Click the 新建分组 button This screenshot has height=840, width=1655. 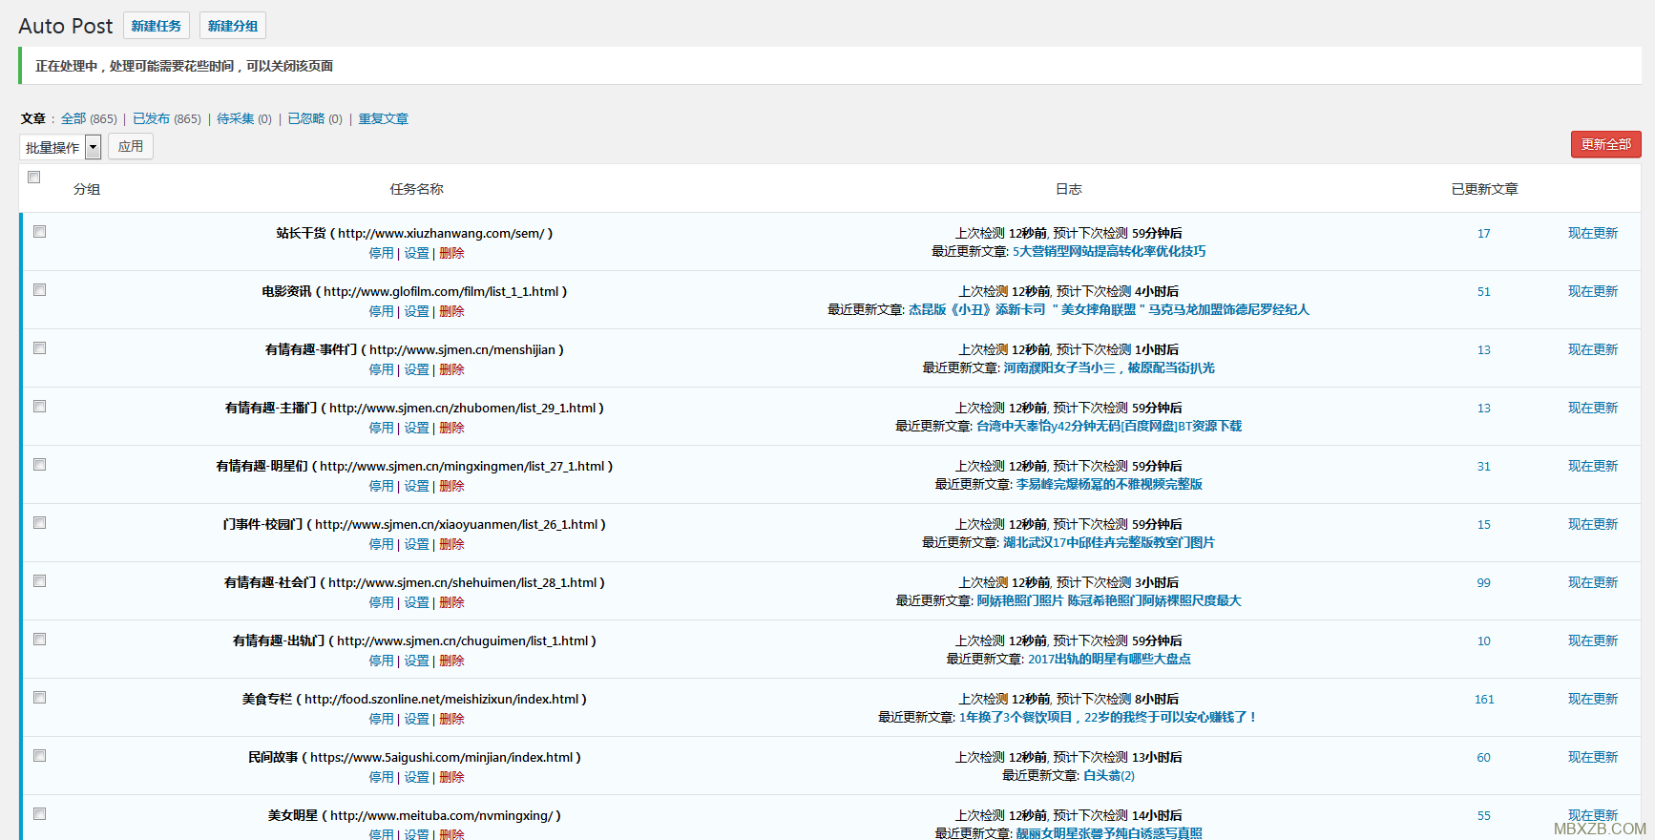[x=233, y=26]
